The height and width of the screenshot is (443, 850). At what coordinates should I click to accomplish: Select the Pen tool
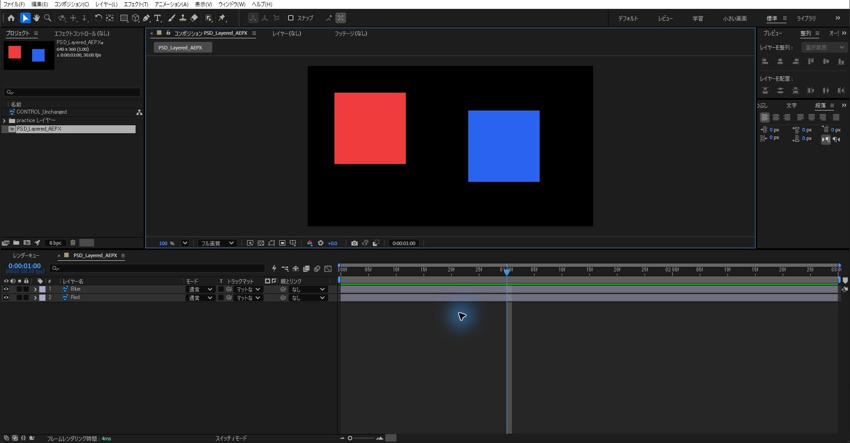click(x=146, y=18)
